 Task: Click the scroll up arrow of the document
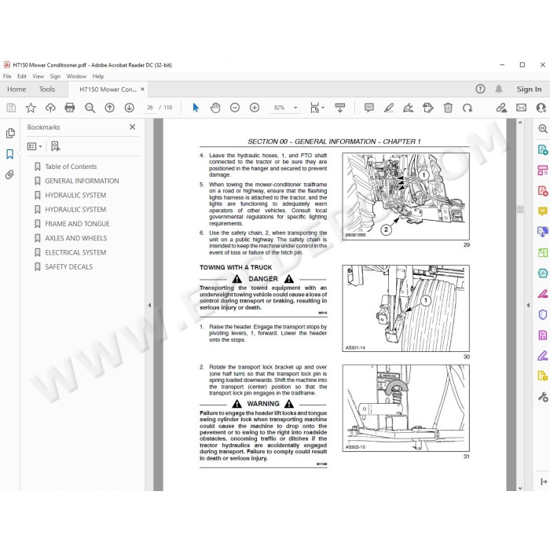coord(520,123)
